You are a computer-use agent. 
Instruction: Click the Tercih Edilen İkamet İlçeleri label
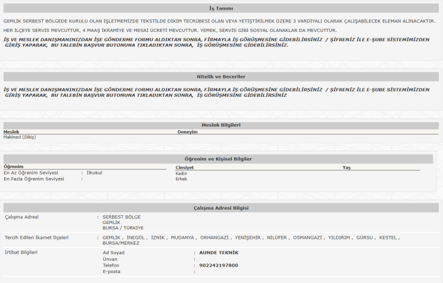(37, 238)
